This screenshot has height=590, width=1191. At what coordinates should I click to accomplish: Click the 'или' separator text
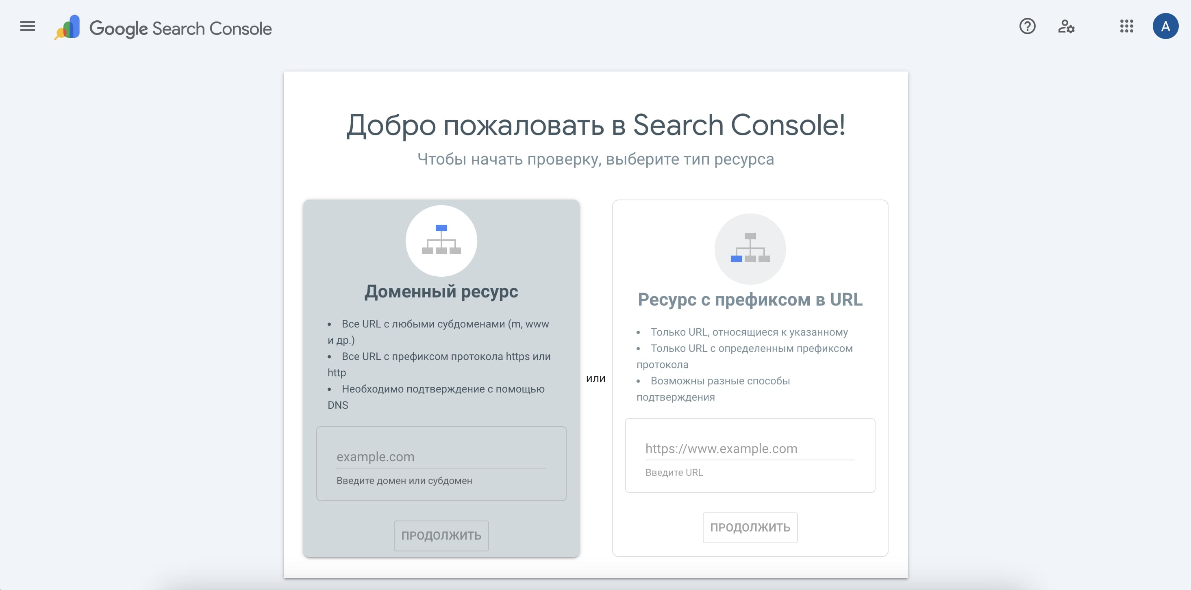[595, 378]
